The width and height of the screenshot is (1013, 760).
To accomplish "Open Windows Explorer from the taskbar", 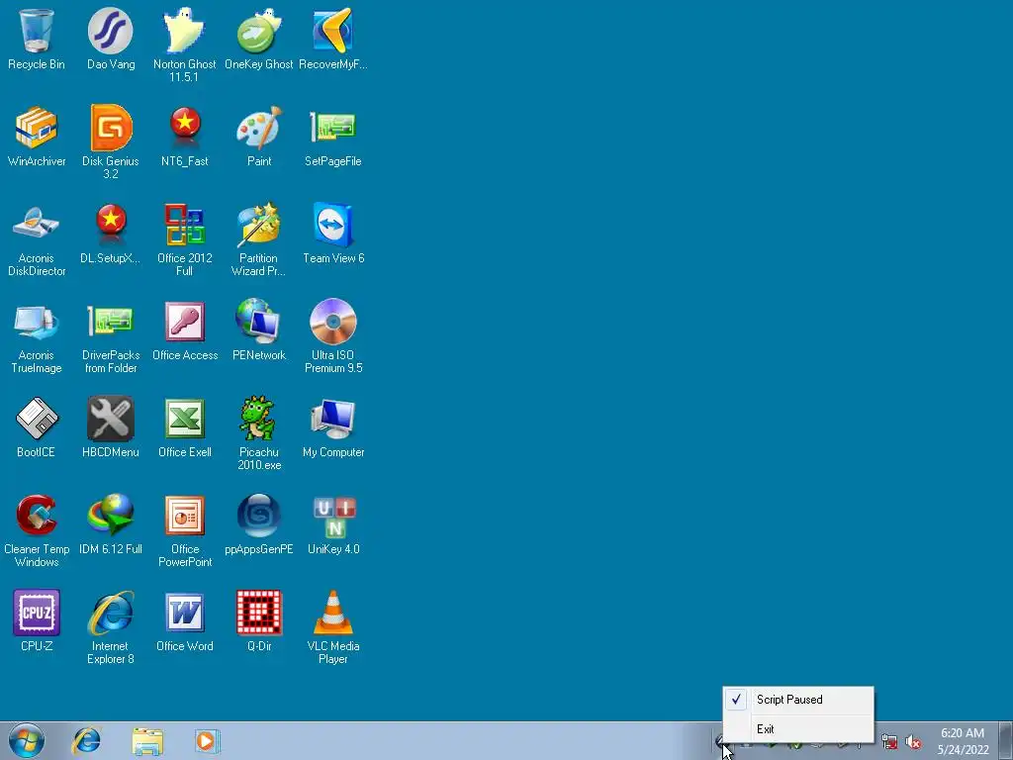I will [147, 740].
